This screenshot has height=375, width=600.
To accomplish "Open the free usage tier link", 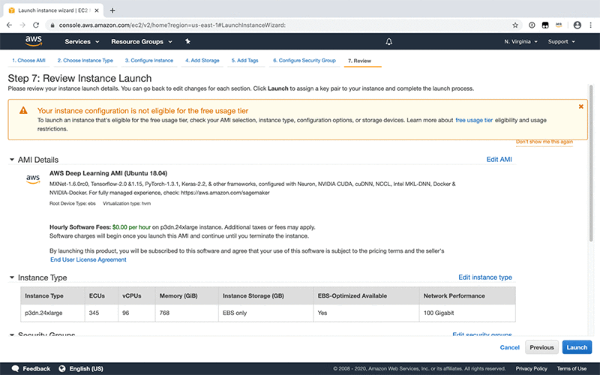I will click(x=474, y=120).
